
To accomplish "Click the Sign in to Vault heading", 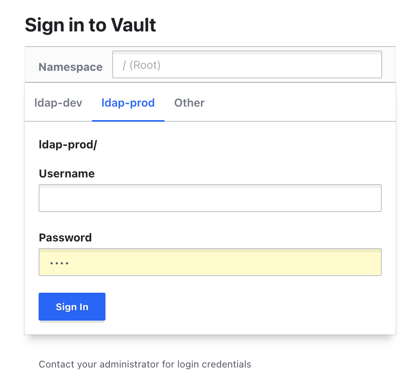I will 90,25.
